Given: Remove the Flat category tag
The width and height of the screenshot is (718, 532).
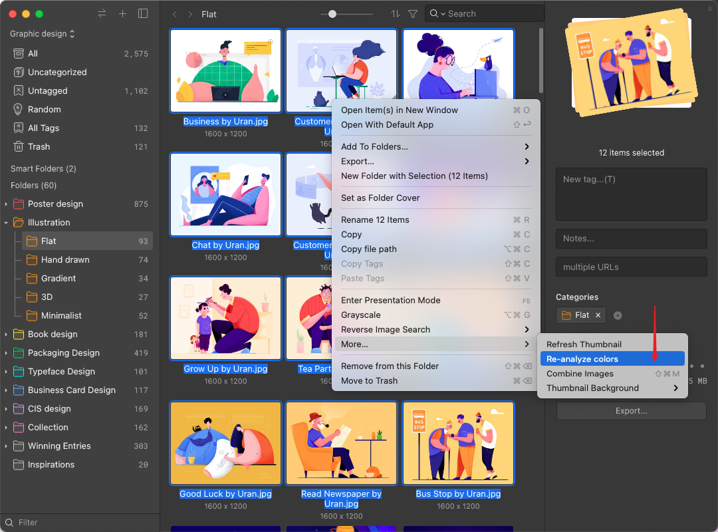Looking at the screenshot, I should 598,315.
